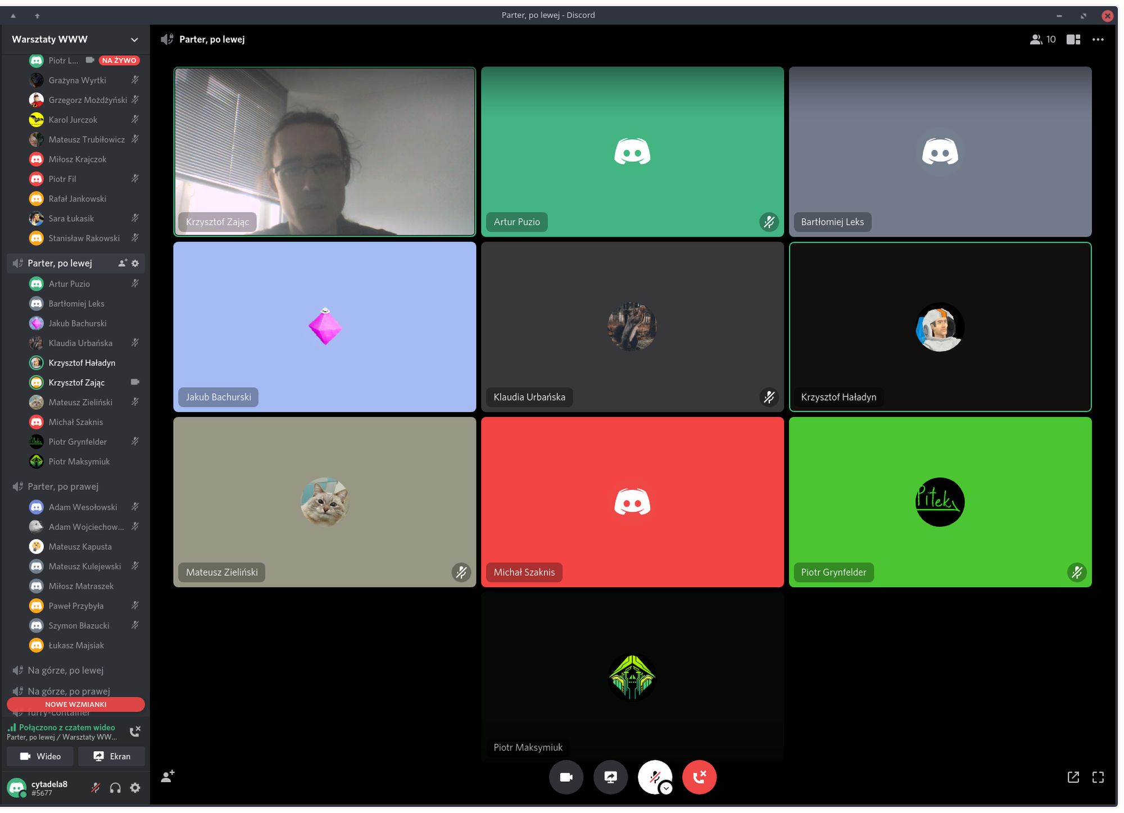
Task: Select Artur Puzio call tile
Action: [632, 152]
